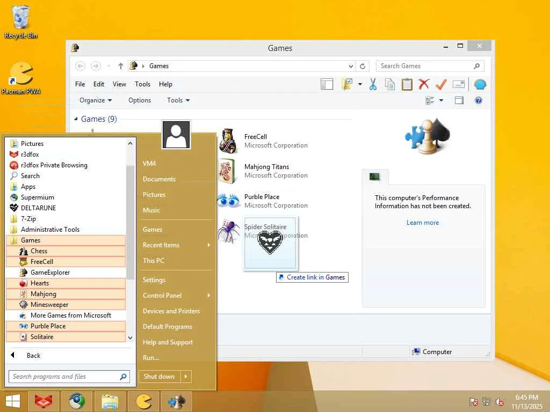Launch Hearts from start menu list

[66, 283]
